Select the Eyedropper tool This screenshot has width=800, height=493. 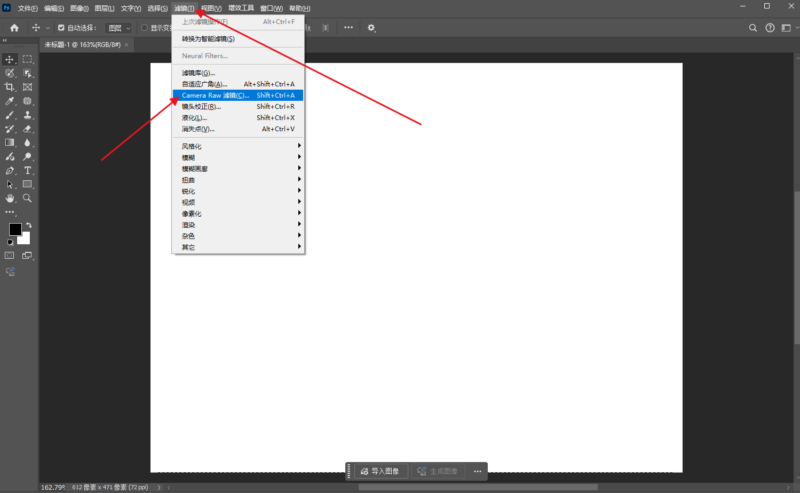[10, 101]
